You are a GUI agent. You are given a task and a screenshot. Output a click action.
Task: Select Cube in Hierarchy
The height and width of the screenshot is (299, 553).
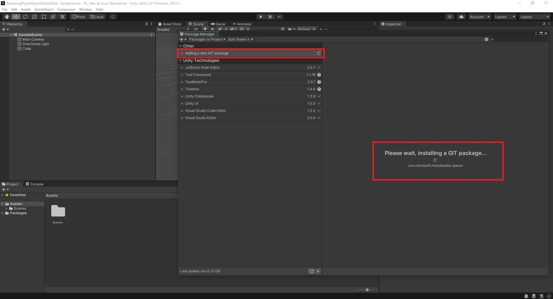tap(27, 48)
